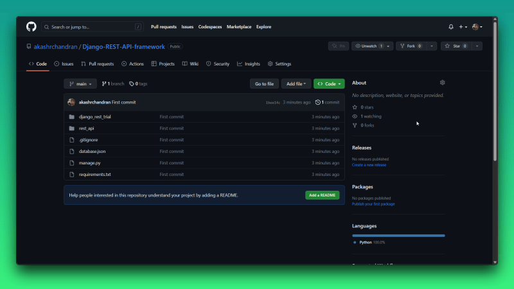The image size is (514, 289).
Task: Open the 1 watching link
Action: pos(366,116)
